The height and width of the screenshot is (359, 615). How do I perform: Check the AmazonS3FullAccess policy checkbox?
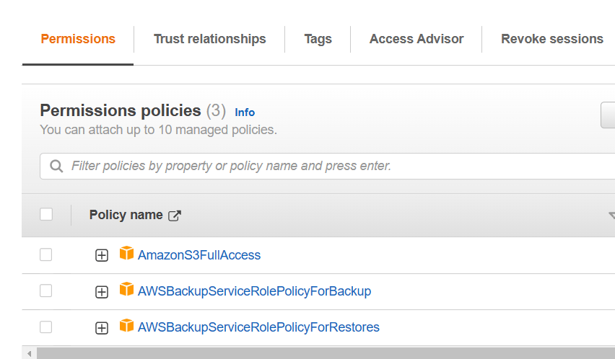coord(46,254)
